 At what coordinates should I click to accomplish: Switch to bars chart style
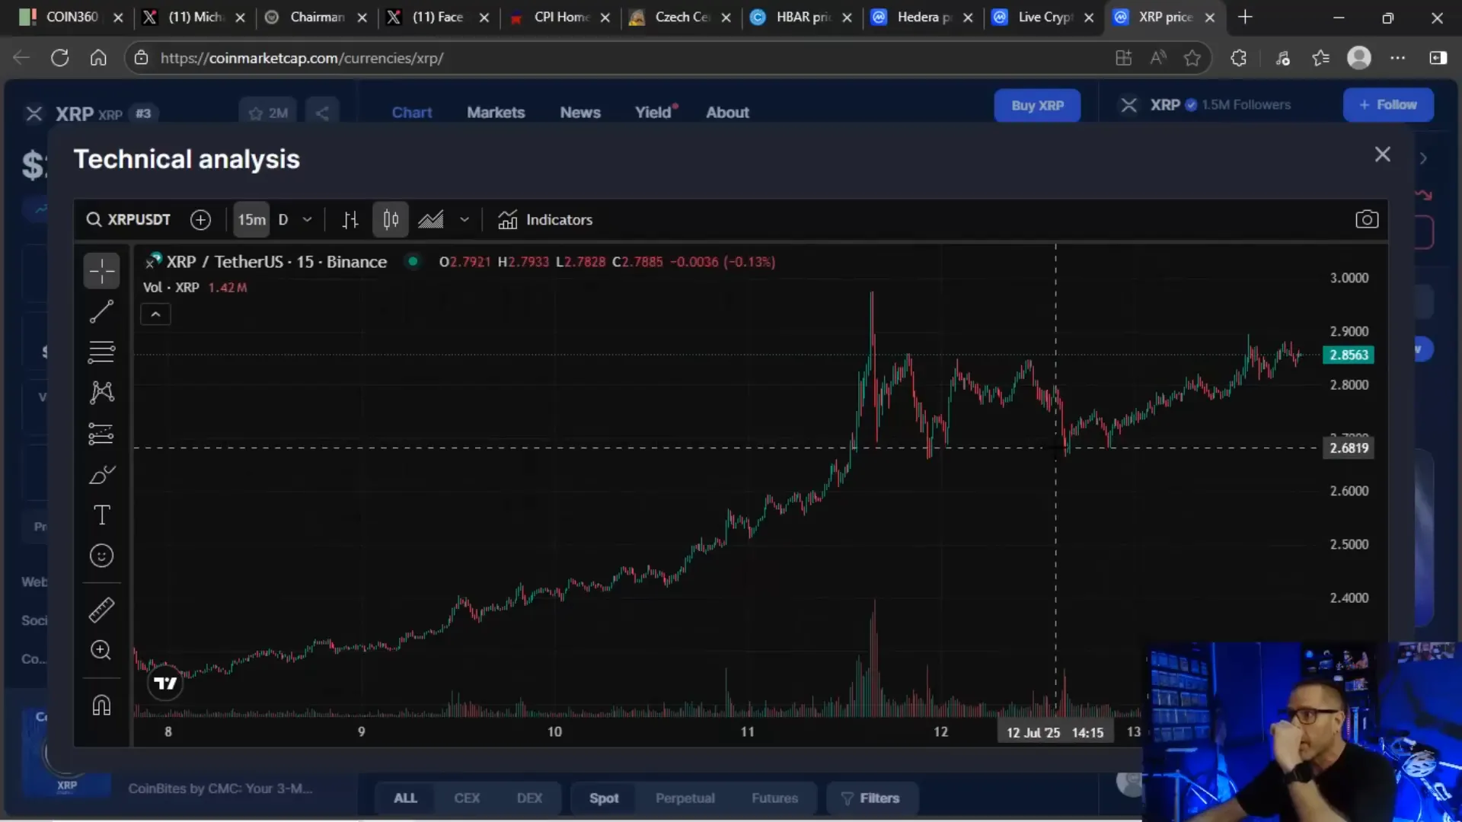[x=350, y=220]
